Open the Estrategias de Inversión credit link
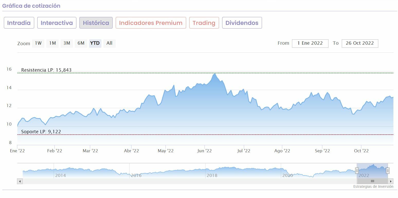The width and height of the screenshot is (398, 198). point(373,187)
